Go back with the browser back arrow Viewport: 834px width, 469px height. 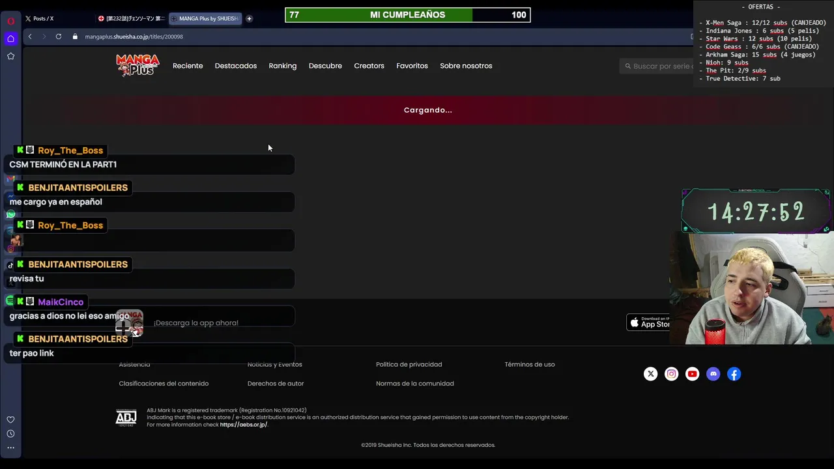tap(30, 36)
